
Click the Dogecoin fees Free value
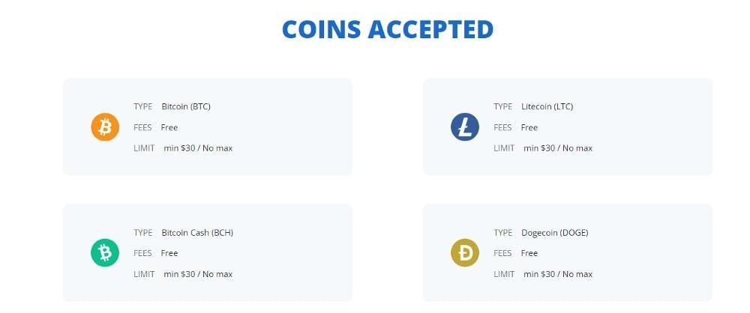click(529, 253)
